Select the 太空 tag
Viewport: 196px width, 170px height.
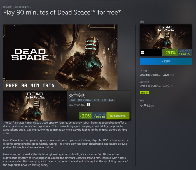click(104, 100)
